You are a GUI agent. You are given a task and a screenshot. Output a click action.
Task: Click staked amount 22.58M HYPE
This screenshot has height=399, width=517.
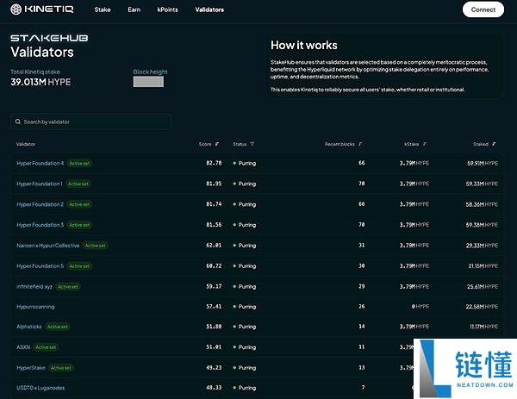(482, 307)
